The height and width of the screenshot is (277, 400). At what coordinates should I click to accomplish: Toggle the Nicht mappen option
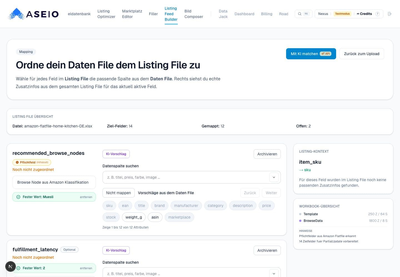[118, 193]
